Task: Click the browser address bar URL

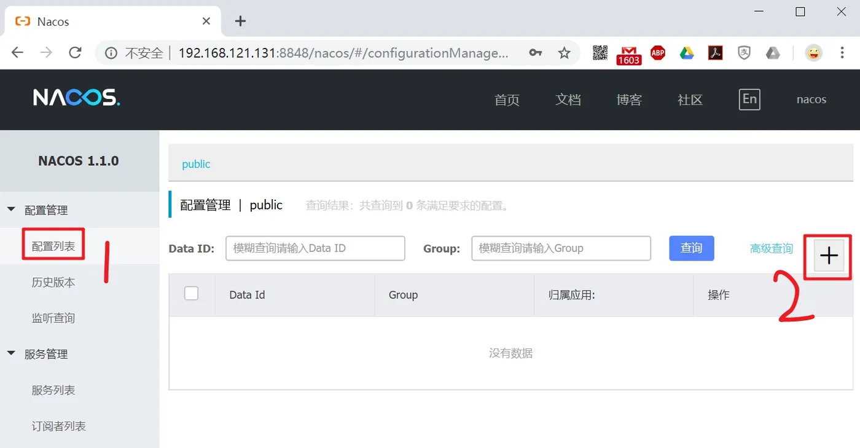Action: pyautogui.click(x=343, y=53)
